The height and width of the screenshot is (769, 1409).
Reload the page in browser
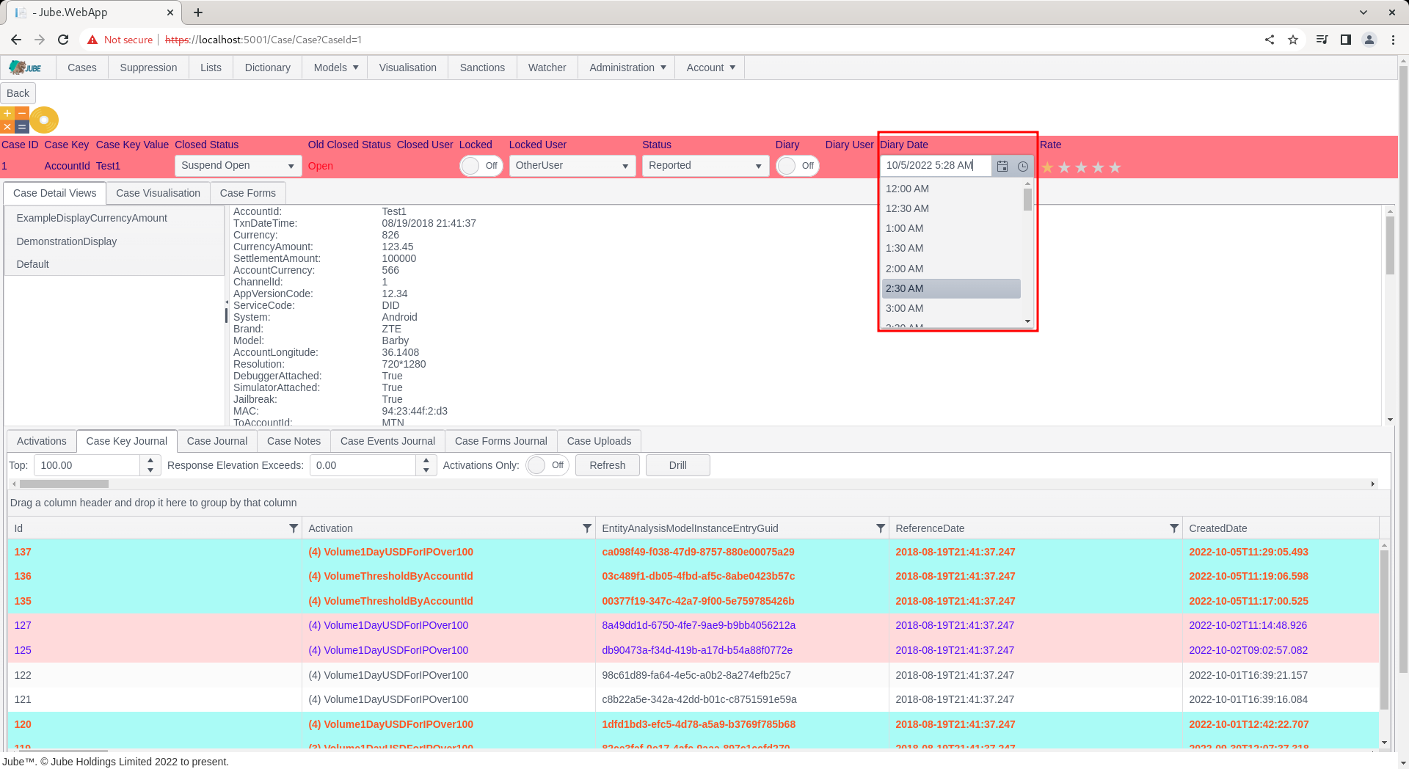[x=63, y=40]
